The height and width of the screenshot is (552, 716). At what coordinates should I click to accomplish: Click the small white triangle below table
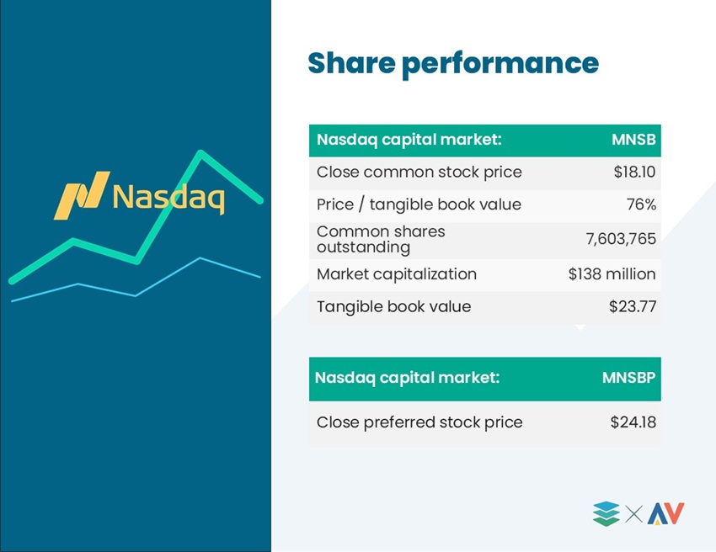(x=580, y=327)
